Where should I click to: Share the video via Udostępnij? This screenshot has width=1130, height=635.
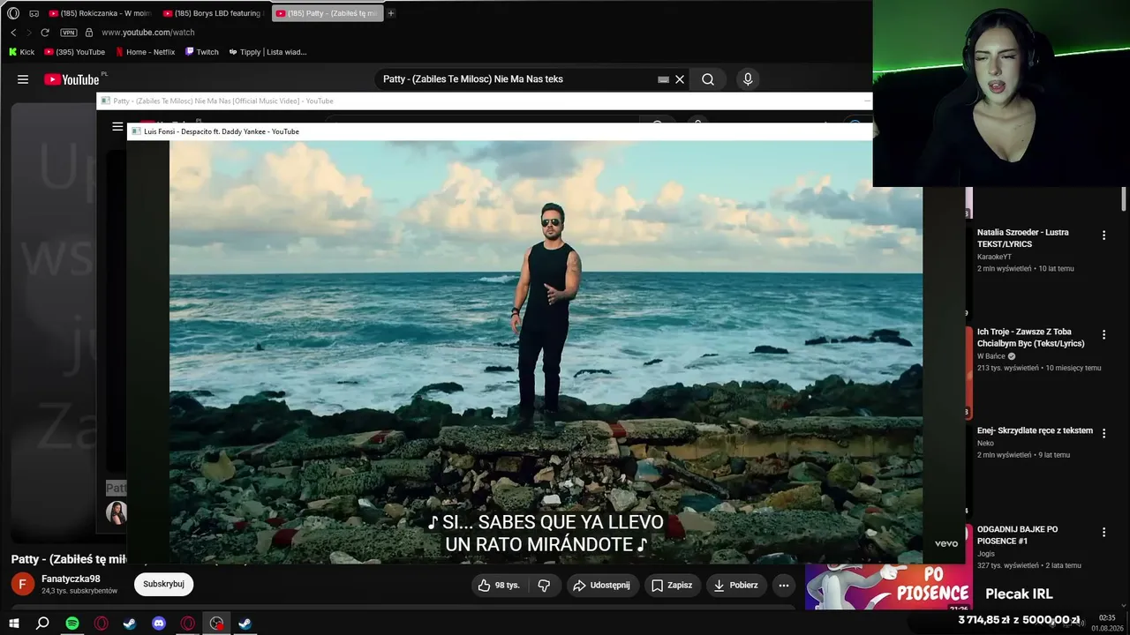pyautogui.click(x=601, y=585)
